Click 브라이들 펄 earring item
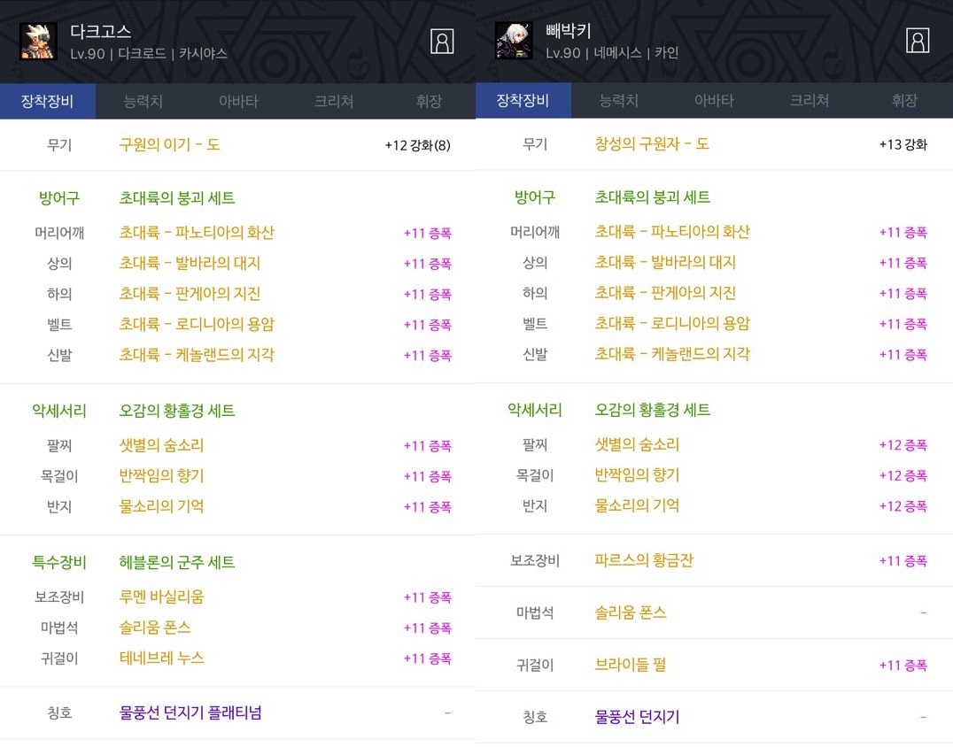This screenshot has width=953, height=747. pos(631,665)
